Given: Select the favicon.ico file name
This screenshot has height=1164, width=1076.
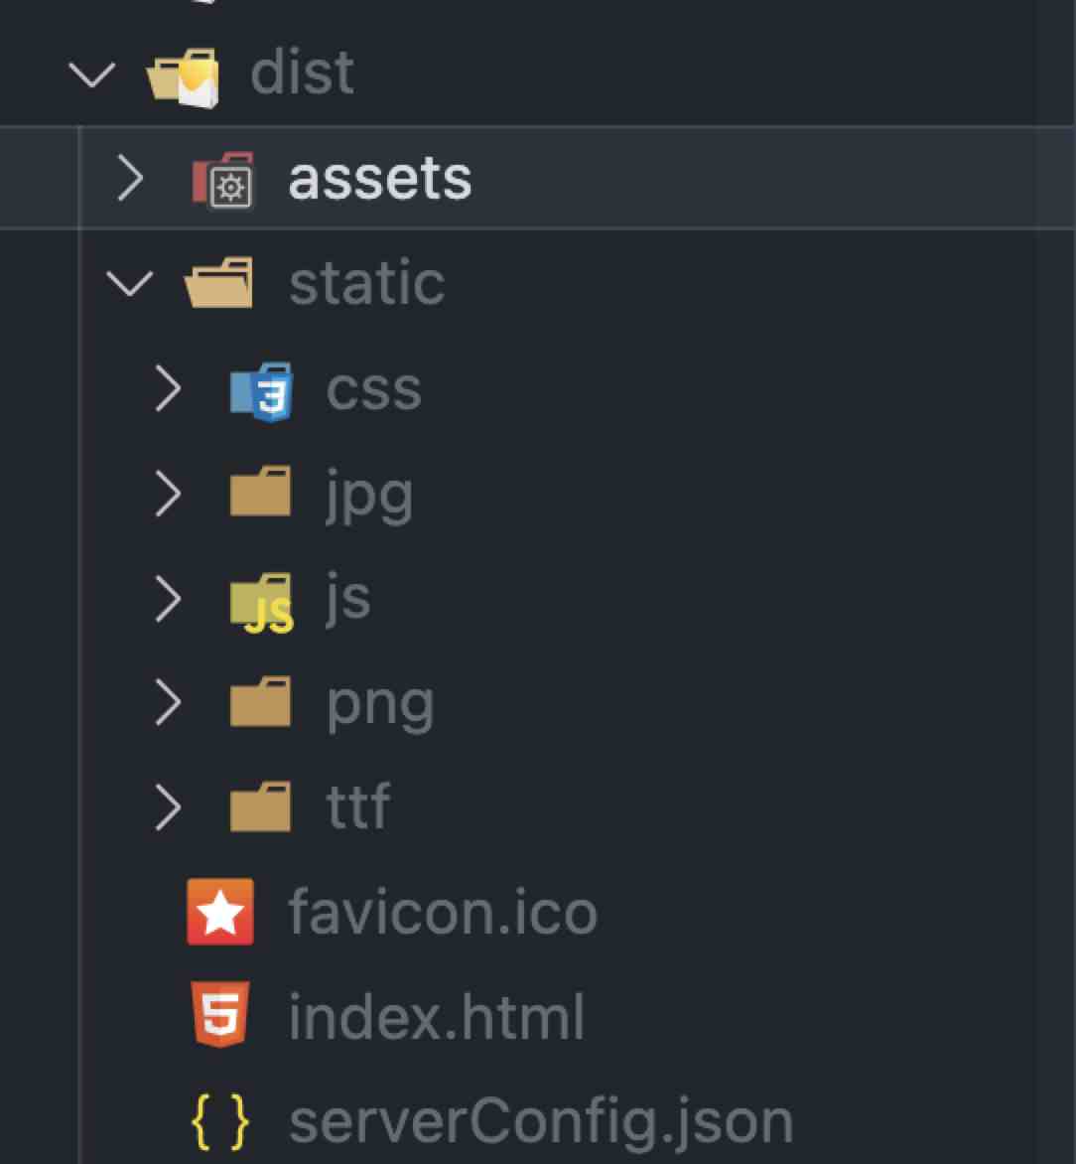Looking at the screenshot, I should pos(442,913).
